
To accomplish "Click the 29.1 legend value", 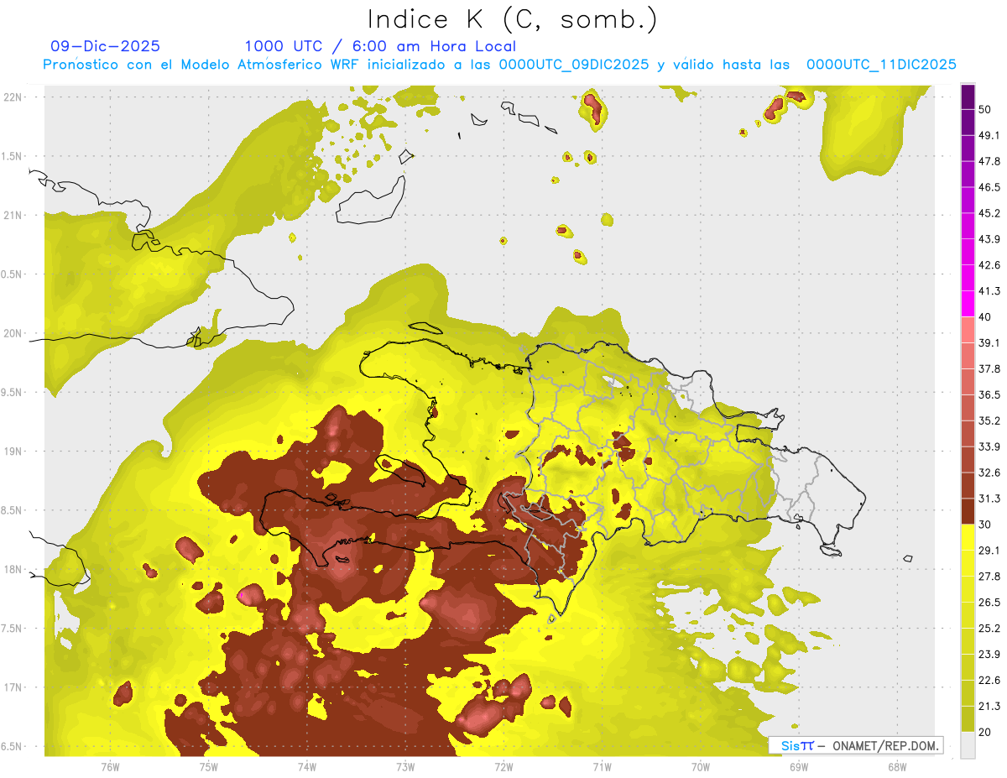I will (989, 550).
